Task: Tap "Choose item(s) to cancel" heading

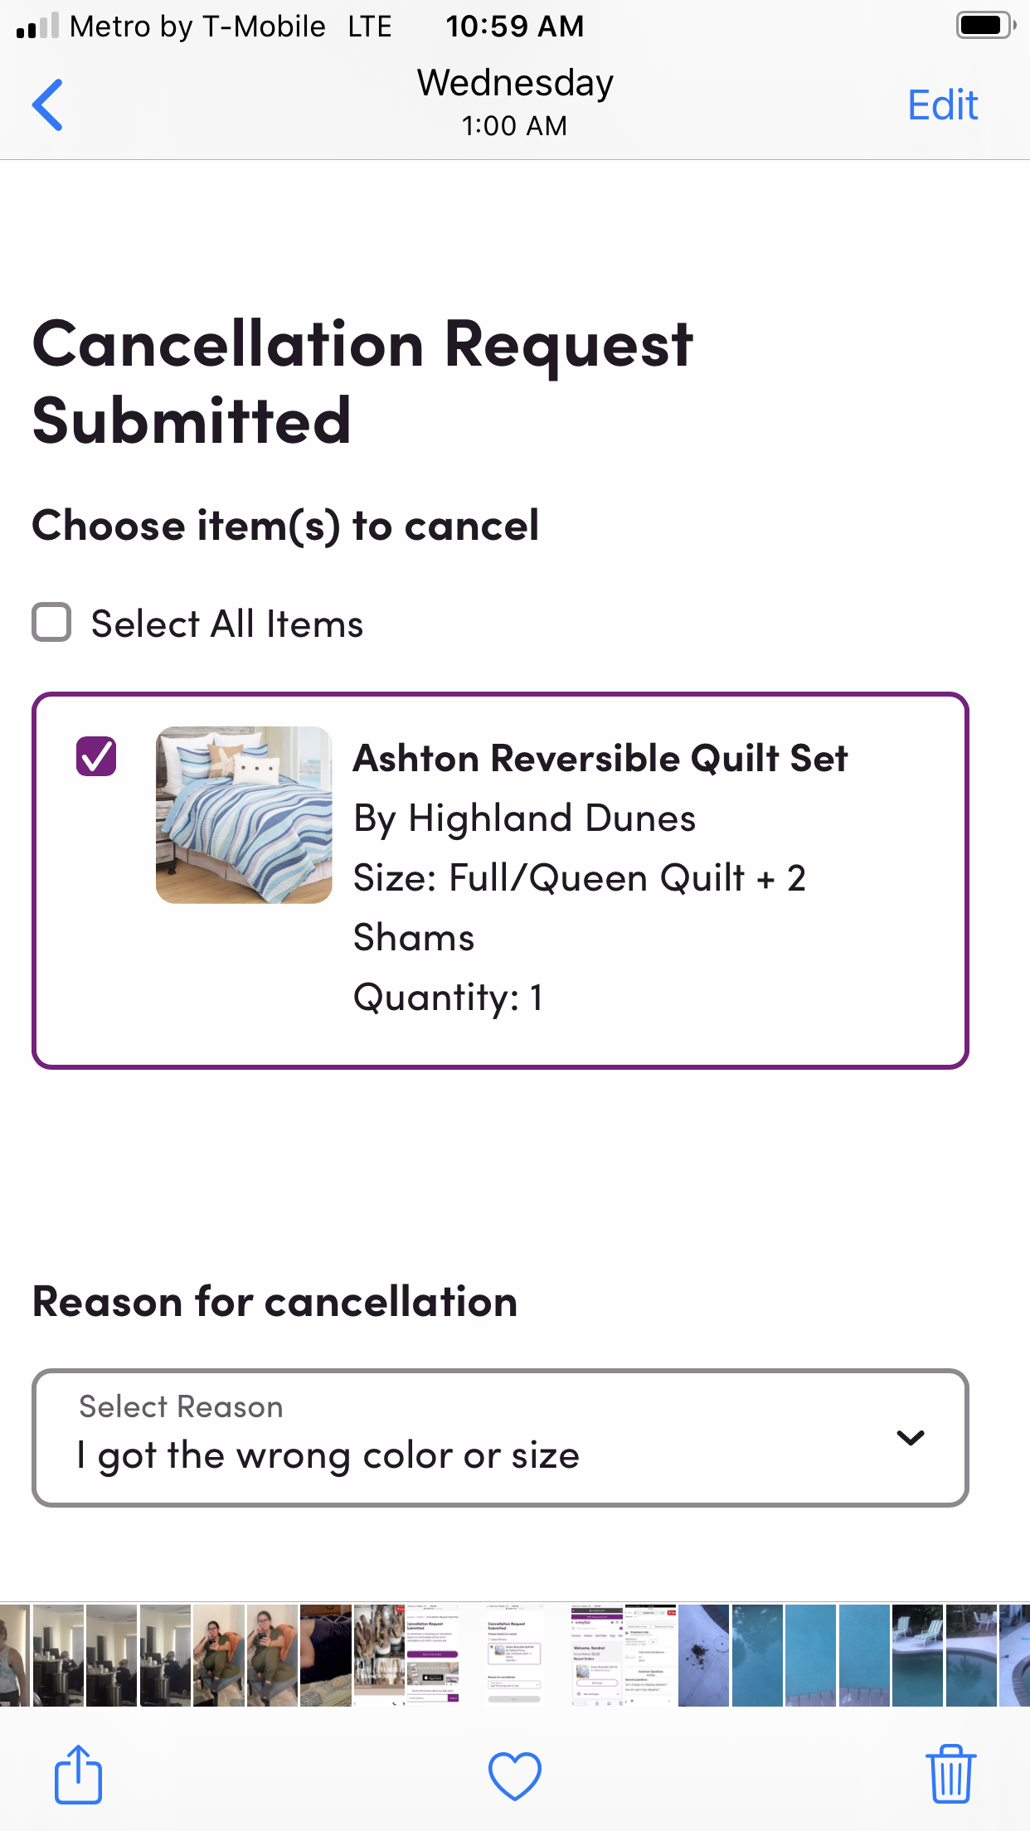Action: point(285,524)
